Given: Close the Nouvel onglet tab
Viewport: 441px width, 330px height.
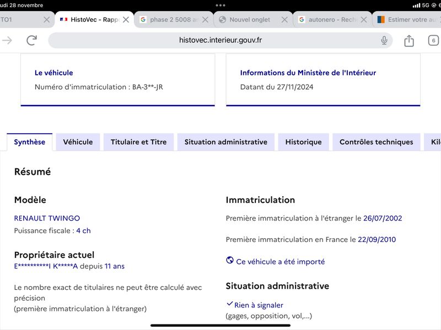Looking at the screenshot, I should (284, 20).
